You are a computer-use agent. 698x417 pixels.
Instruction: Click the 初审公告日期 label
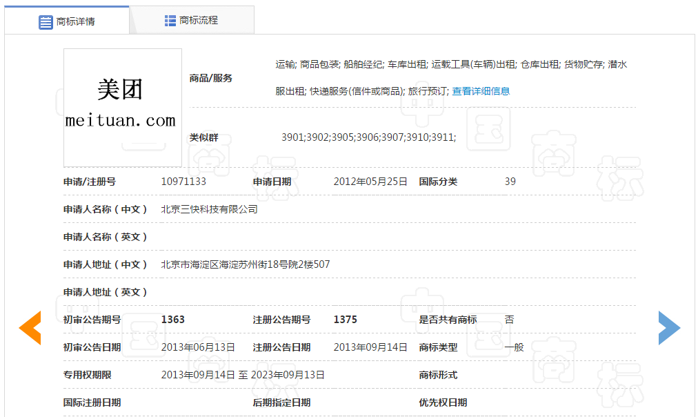pyautogui.click(x=92, y=347)
